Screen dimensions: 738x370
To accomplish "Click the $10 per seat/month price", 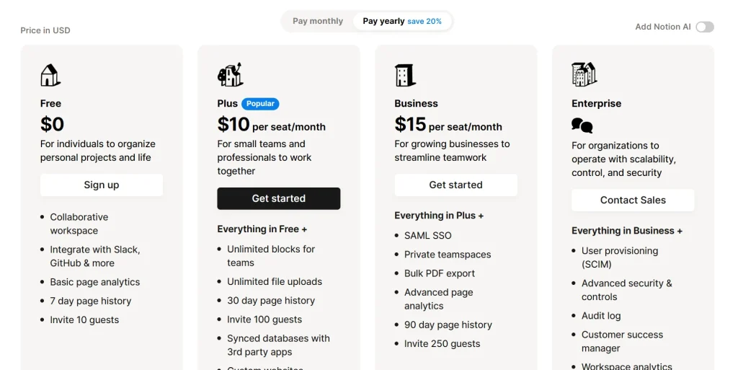I will coord(271,125).
